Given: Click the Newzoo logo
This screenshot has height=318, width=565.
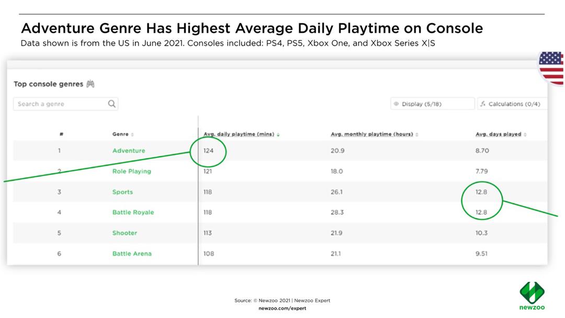Looking at the screenshot, I should (x=532, y=296).
